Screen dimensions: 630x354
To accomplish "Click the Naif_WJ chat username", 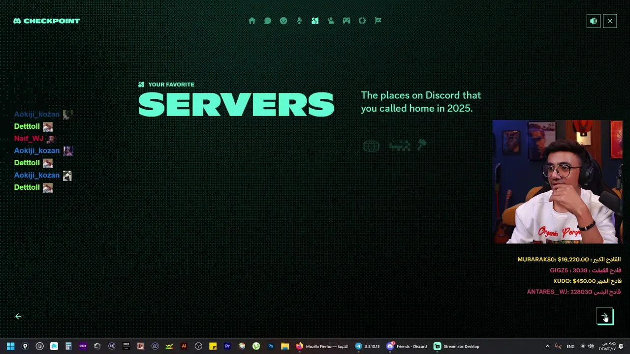I will pos(29,139).
